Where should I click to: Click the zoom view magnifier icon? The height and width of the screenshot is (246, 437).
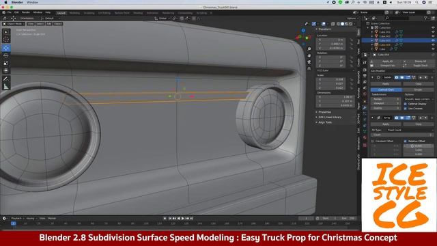[309, 49]
